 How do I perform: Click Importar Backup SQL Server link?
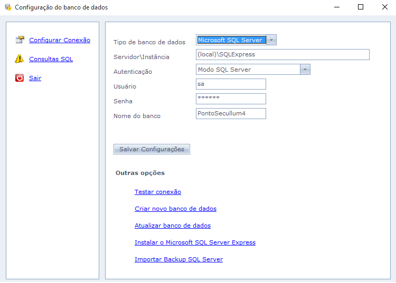click(x=178, y=259)
